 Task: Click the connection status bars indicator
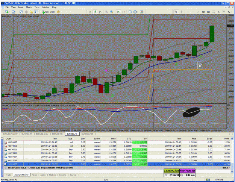[x=208, y=180]
